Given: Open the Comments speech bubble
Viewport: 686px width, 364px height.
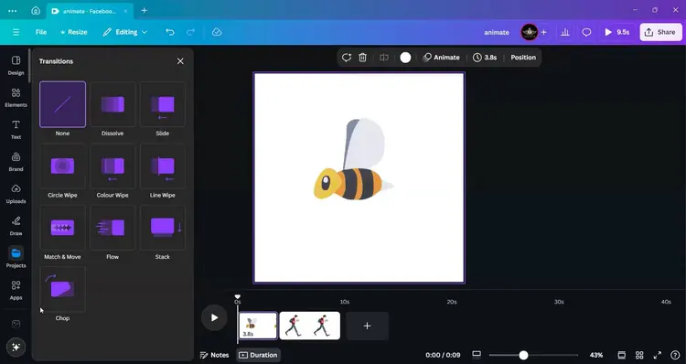Looking at the screenshot, I should coord(586,32).
